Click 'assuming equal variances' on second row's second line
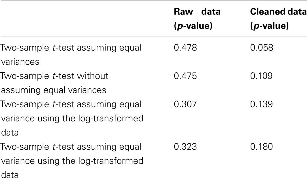 (54, 90)
